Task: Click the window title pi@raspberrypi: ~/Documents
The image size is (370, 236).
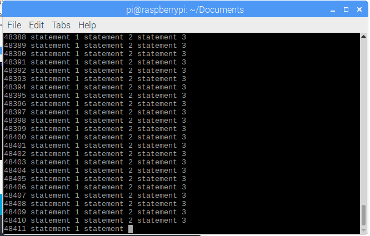Action: coord(185,10)
